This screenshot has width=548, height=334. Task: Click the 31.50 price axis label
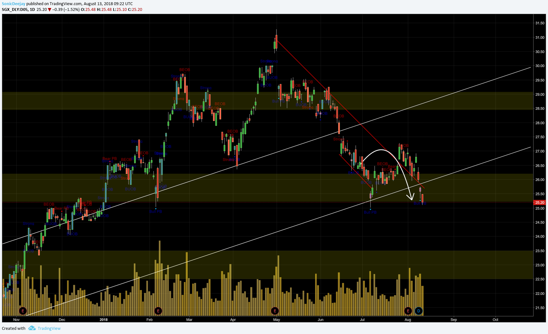click(x=540, y=23)
